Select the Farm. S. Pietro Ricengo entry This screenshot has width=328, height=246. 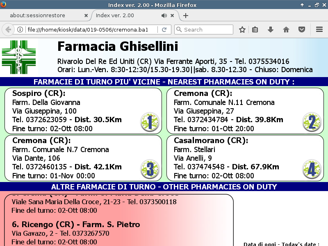point(76,225)
